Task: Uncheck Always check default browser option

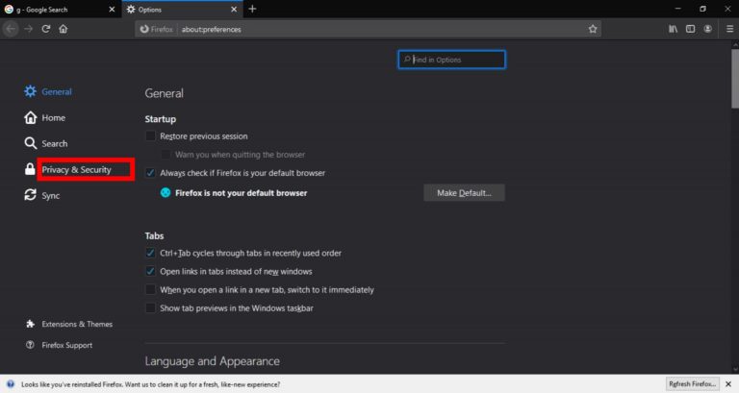Action: [x=150, y=173]
